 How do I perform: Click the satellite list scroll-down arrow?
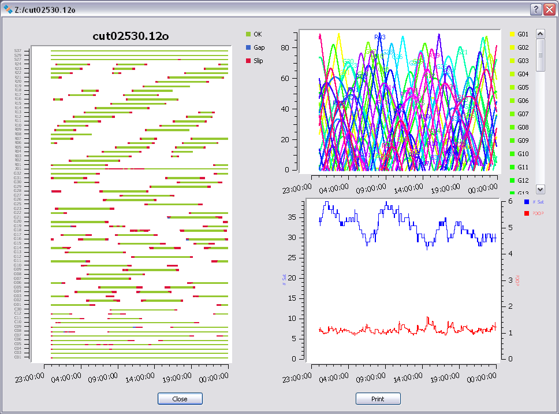coord(541,190)
